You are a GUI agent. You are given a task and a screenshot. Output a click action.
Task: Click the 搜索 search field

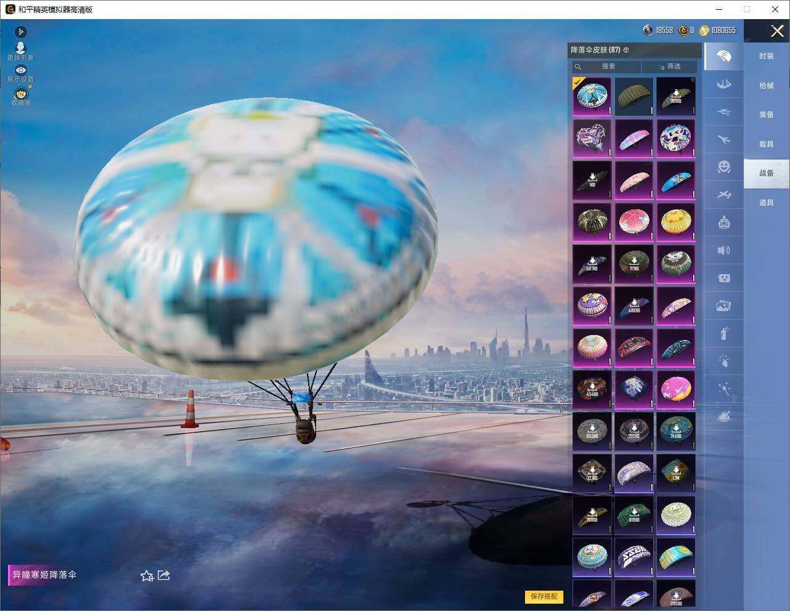pos(606,67)
